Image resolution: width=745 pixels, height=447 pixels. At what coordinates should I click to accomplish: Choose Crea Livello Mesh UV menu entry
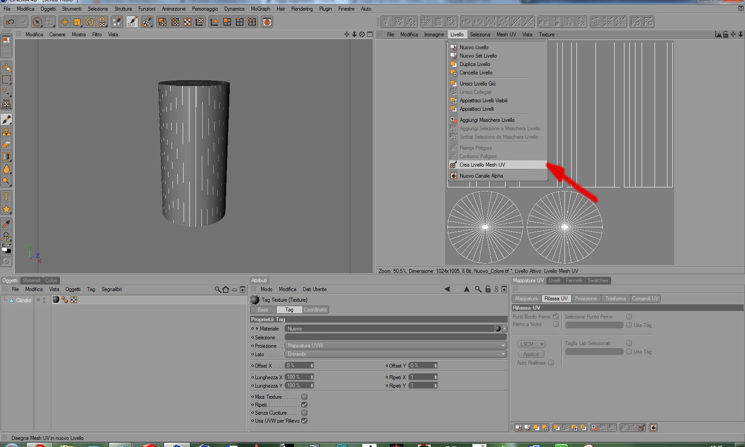482,165
